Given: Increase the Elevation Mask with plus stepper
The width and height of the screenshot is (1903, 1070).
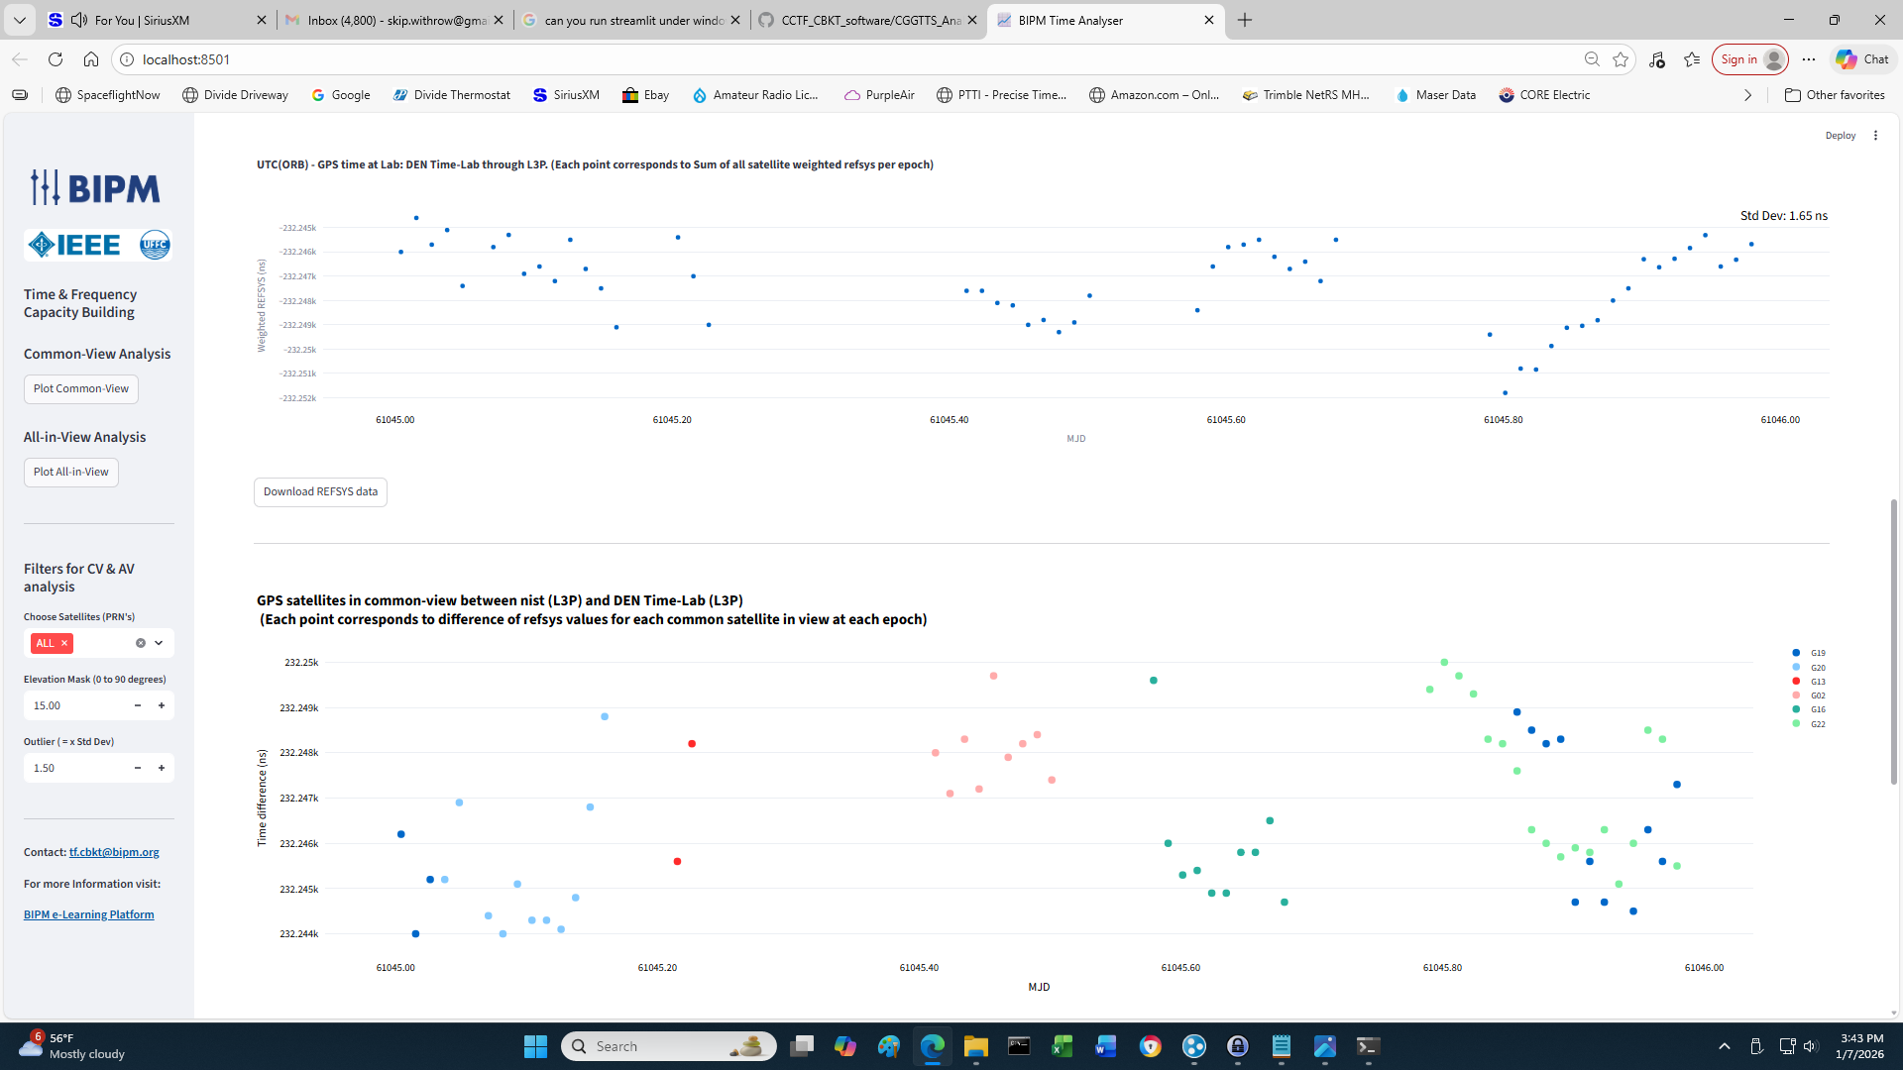Looking at the screenshot, I should (x=162, y=705).
